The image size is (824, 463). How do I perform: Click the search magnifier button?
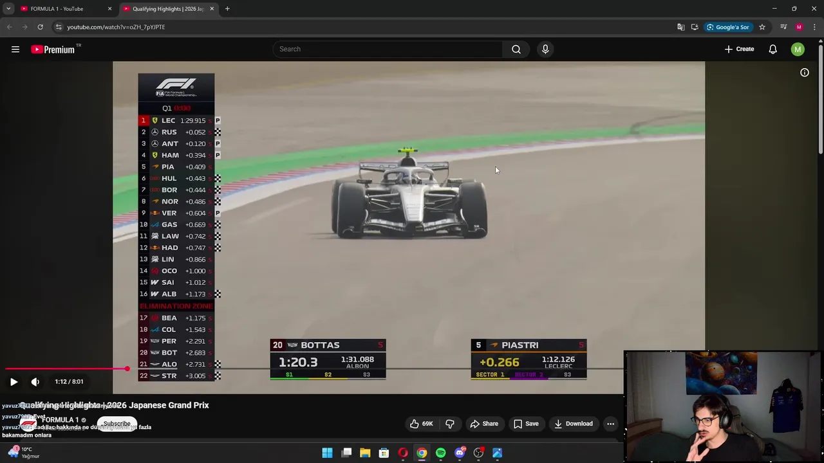(516, 49)
